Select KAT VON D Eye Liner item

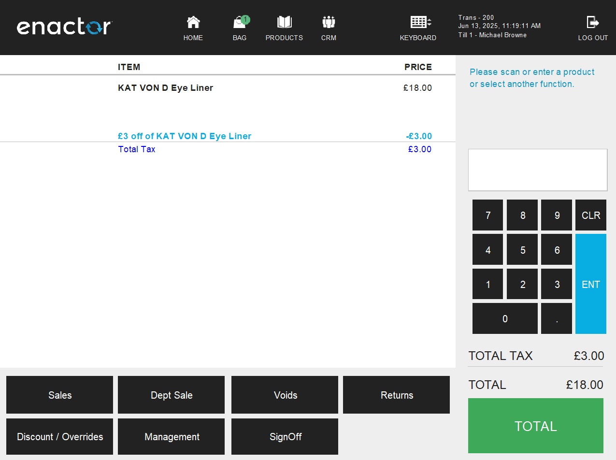coord(166,88)
